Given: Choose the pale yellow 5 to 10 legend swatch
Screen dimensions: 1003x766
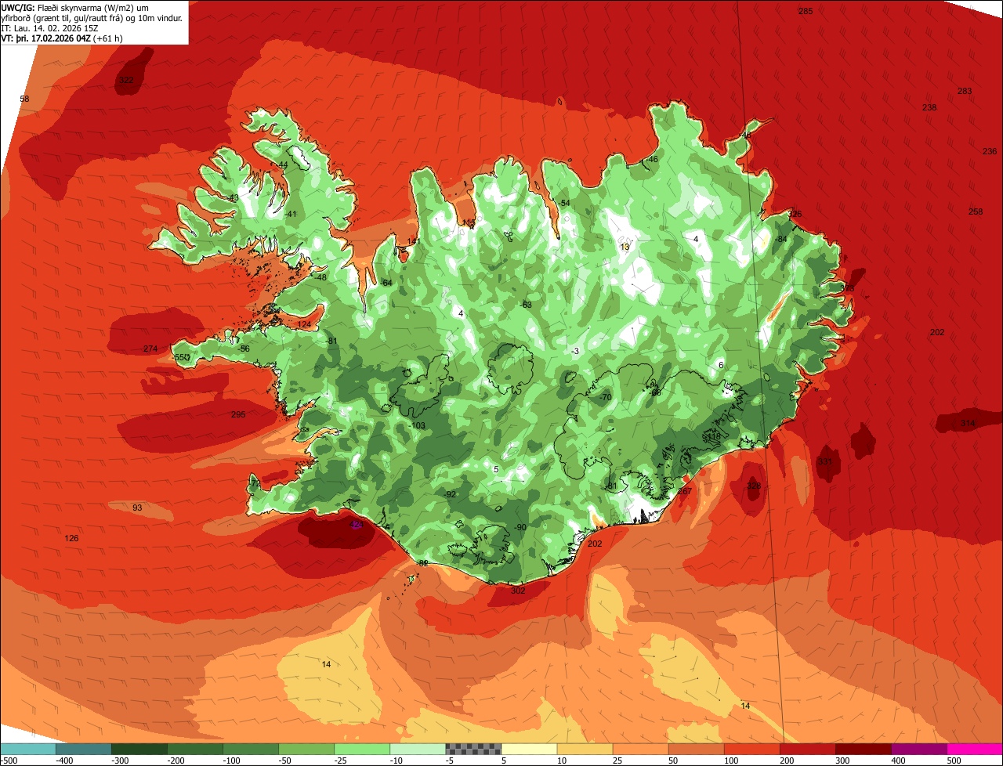Looking at the screenshot, I should click(x=529, y=749).
